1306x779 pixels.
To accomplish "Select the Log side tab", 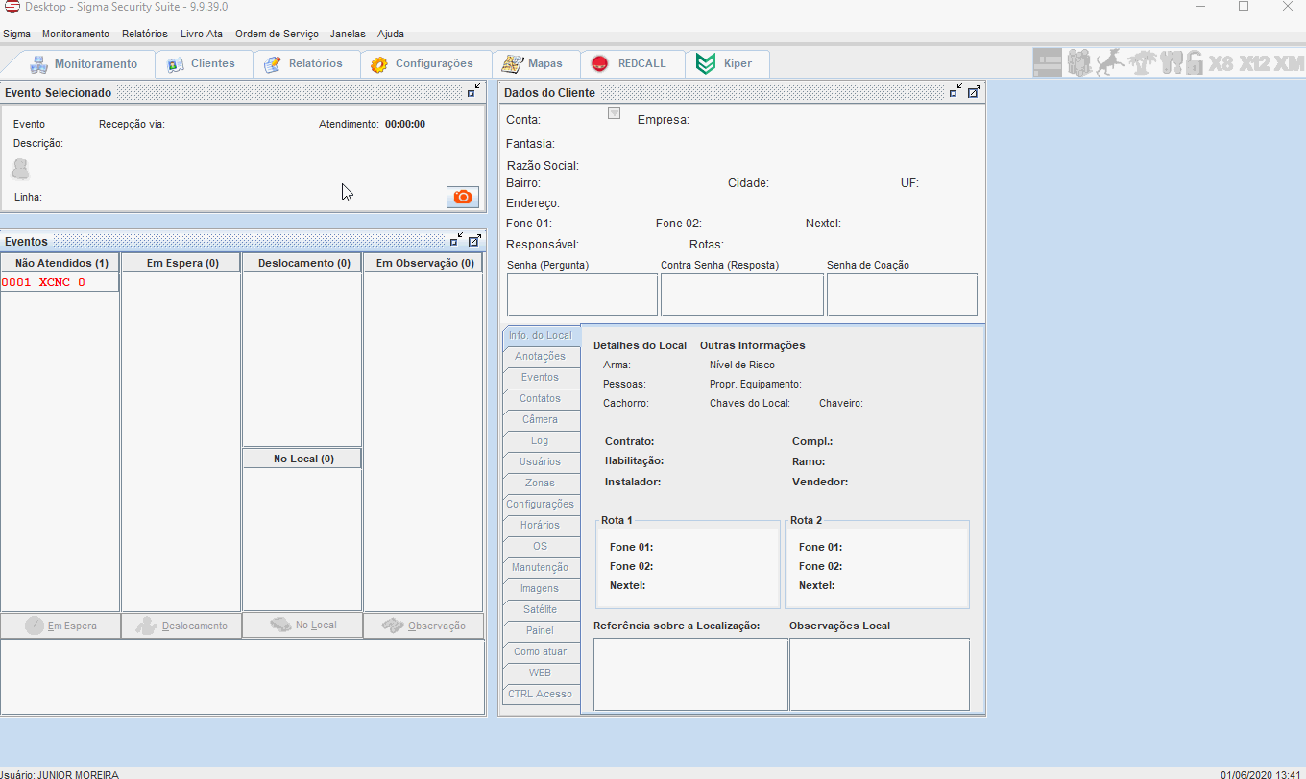I will [x=541, y=440].
